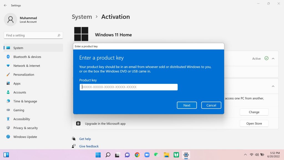
Task: Open the Accounts settings page
Action: [20, 92]
